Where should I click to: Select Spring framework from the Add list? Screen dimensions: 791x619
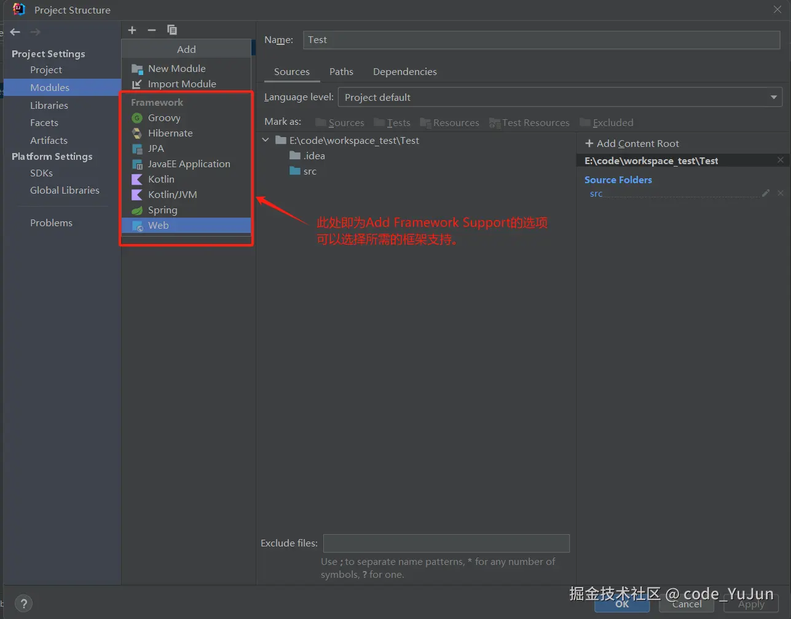pyautogui.click(x=162, y=210)
